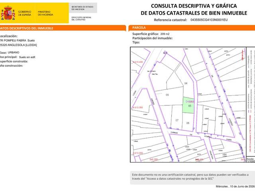Click the 'Año construcción:' label

coord(11,66)
